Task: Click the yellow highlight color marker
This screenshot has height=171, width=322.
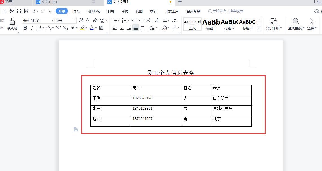Action: pos(82,28)
